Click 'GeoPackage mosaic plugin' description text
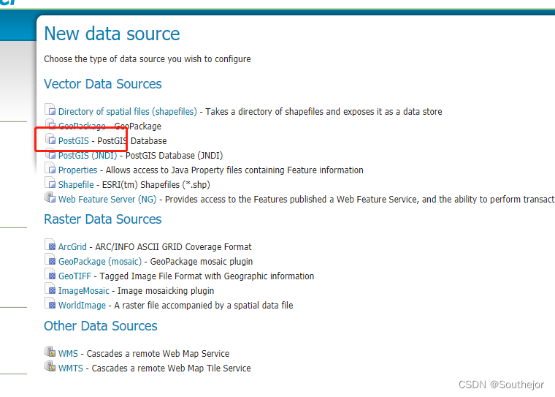This screenshot has width=555, height=397. click(x=202, y=262)
